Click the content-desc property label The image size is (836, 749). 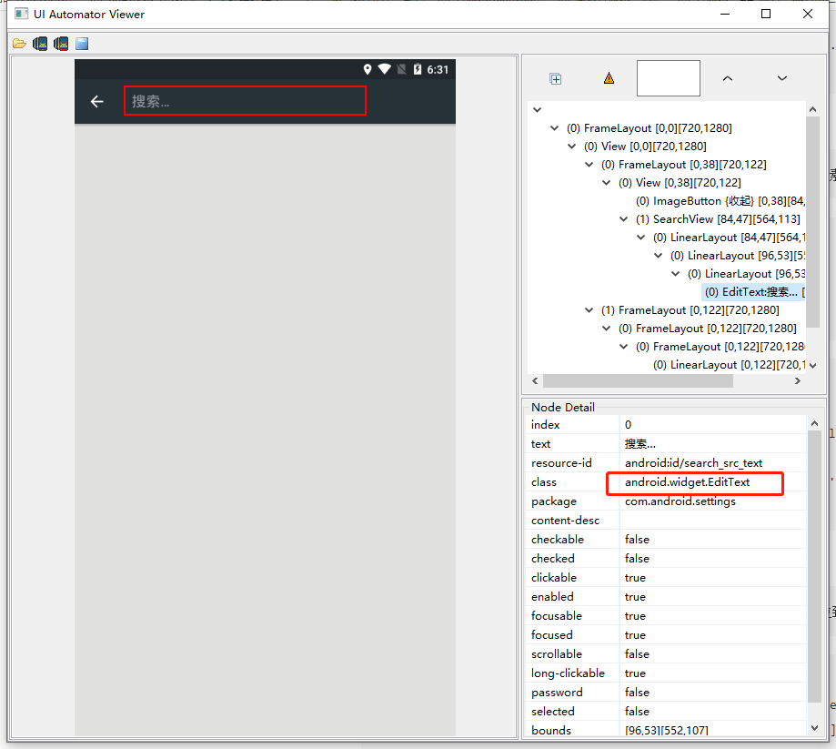pyautogui.click(x=565, y=521)
